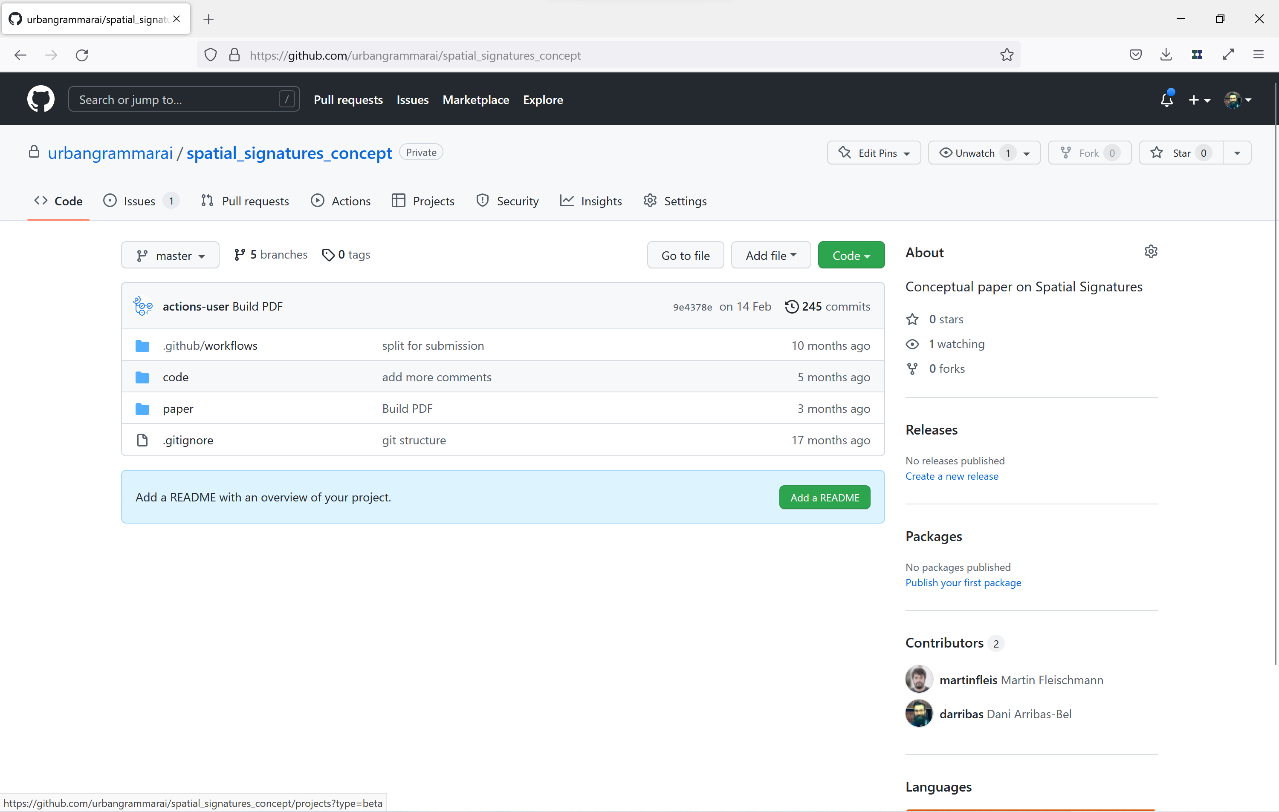Follow the Create a new release link
Viewport: 1279px width, 812px height.
(952, 476)
